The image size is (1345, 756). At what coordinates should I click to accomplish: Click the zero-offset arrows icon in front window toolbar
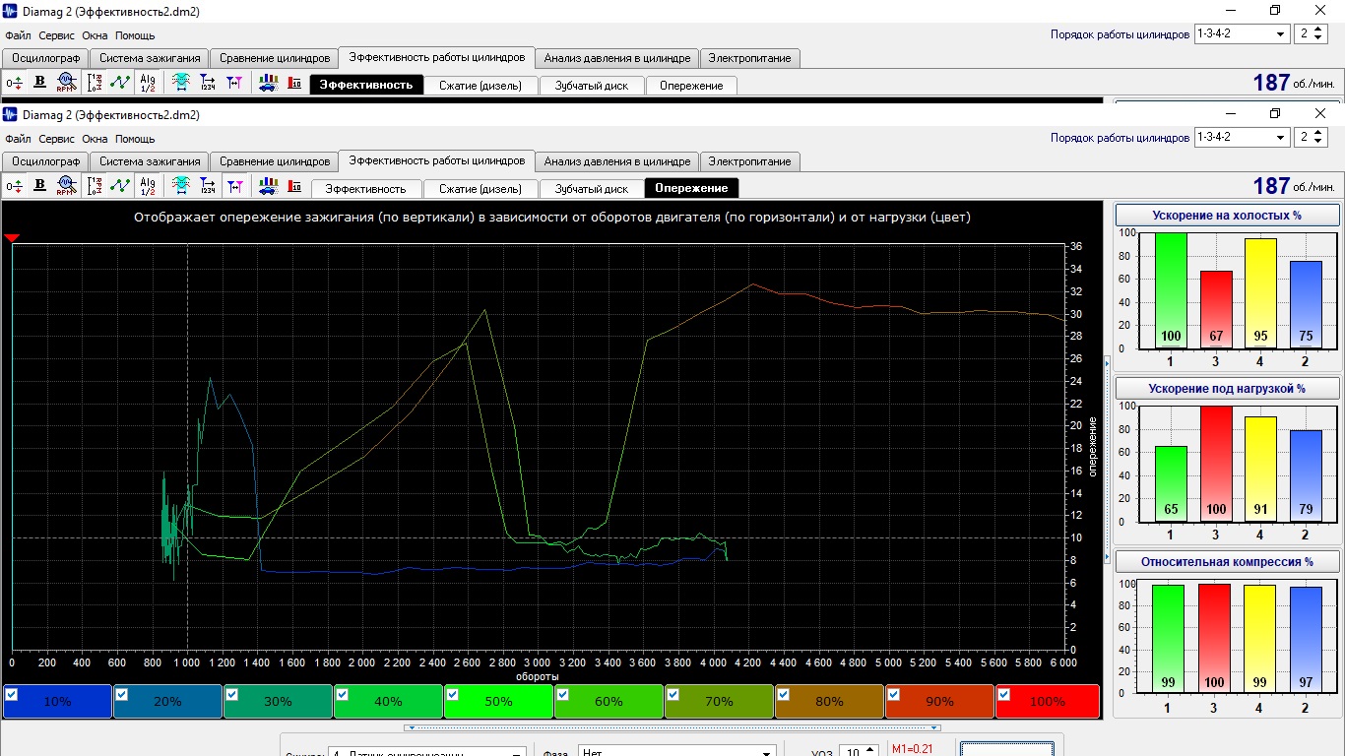[x=14, y=187]
